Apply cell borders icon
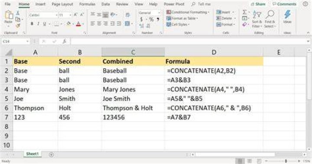 coord(56,24)
